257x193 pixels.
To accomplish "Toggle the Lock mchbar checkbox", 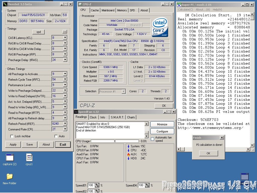I will pyautogui.click(x=12, y=136).
